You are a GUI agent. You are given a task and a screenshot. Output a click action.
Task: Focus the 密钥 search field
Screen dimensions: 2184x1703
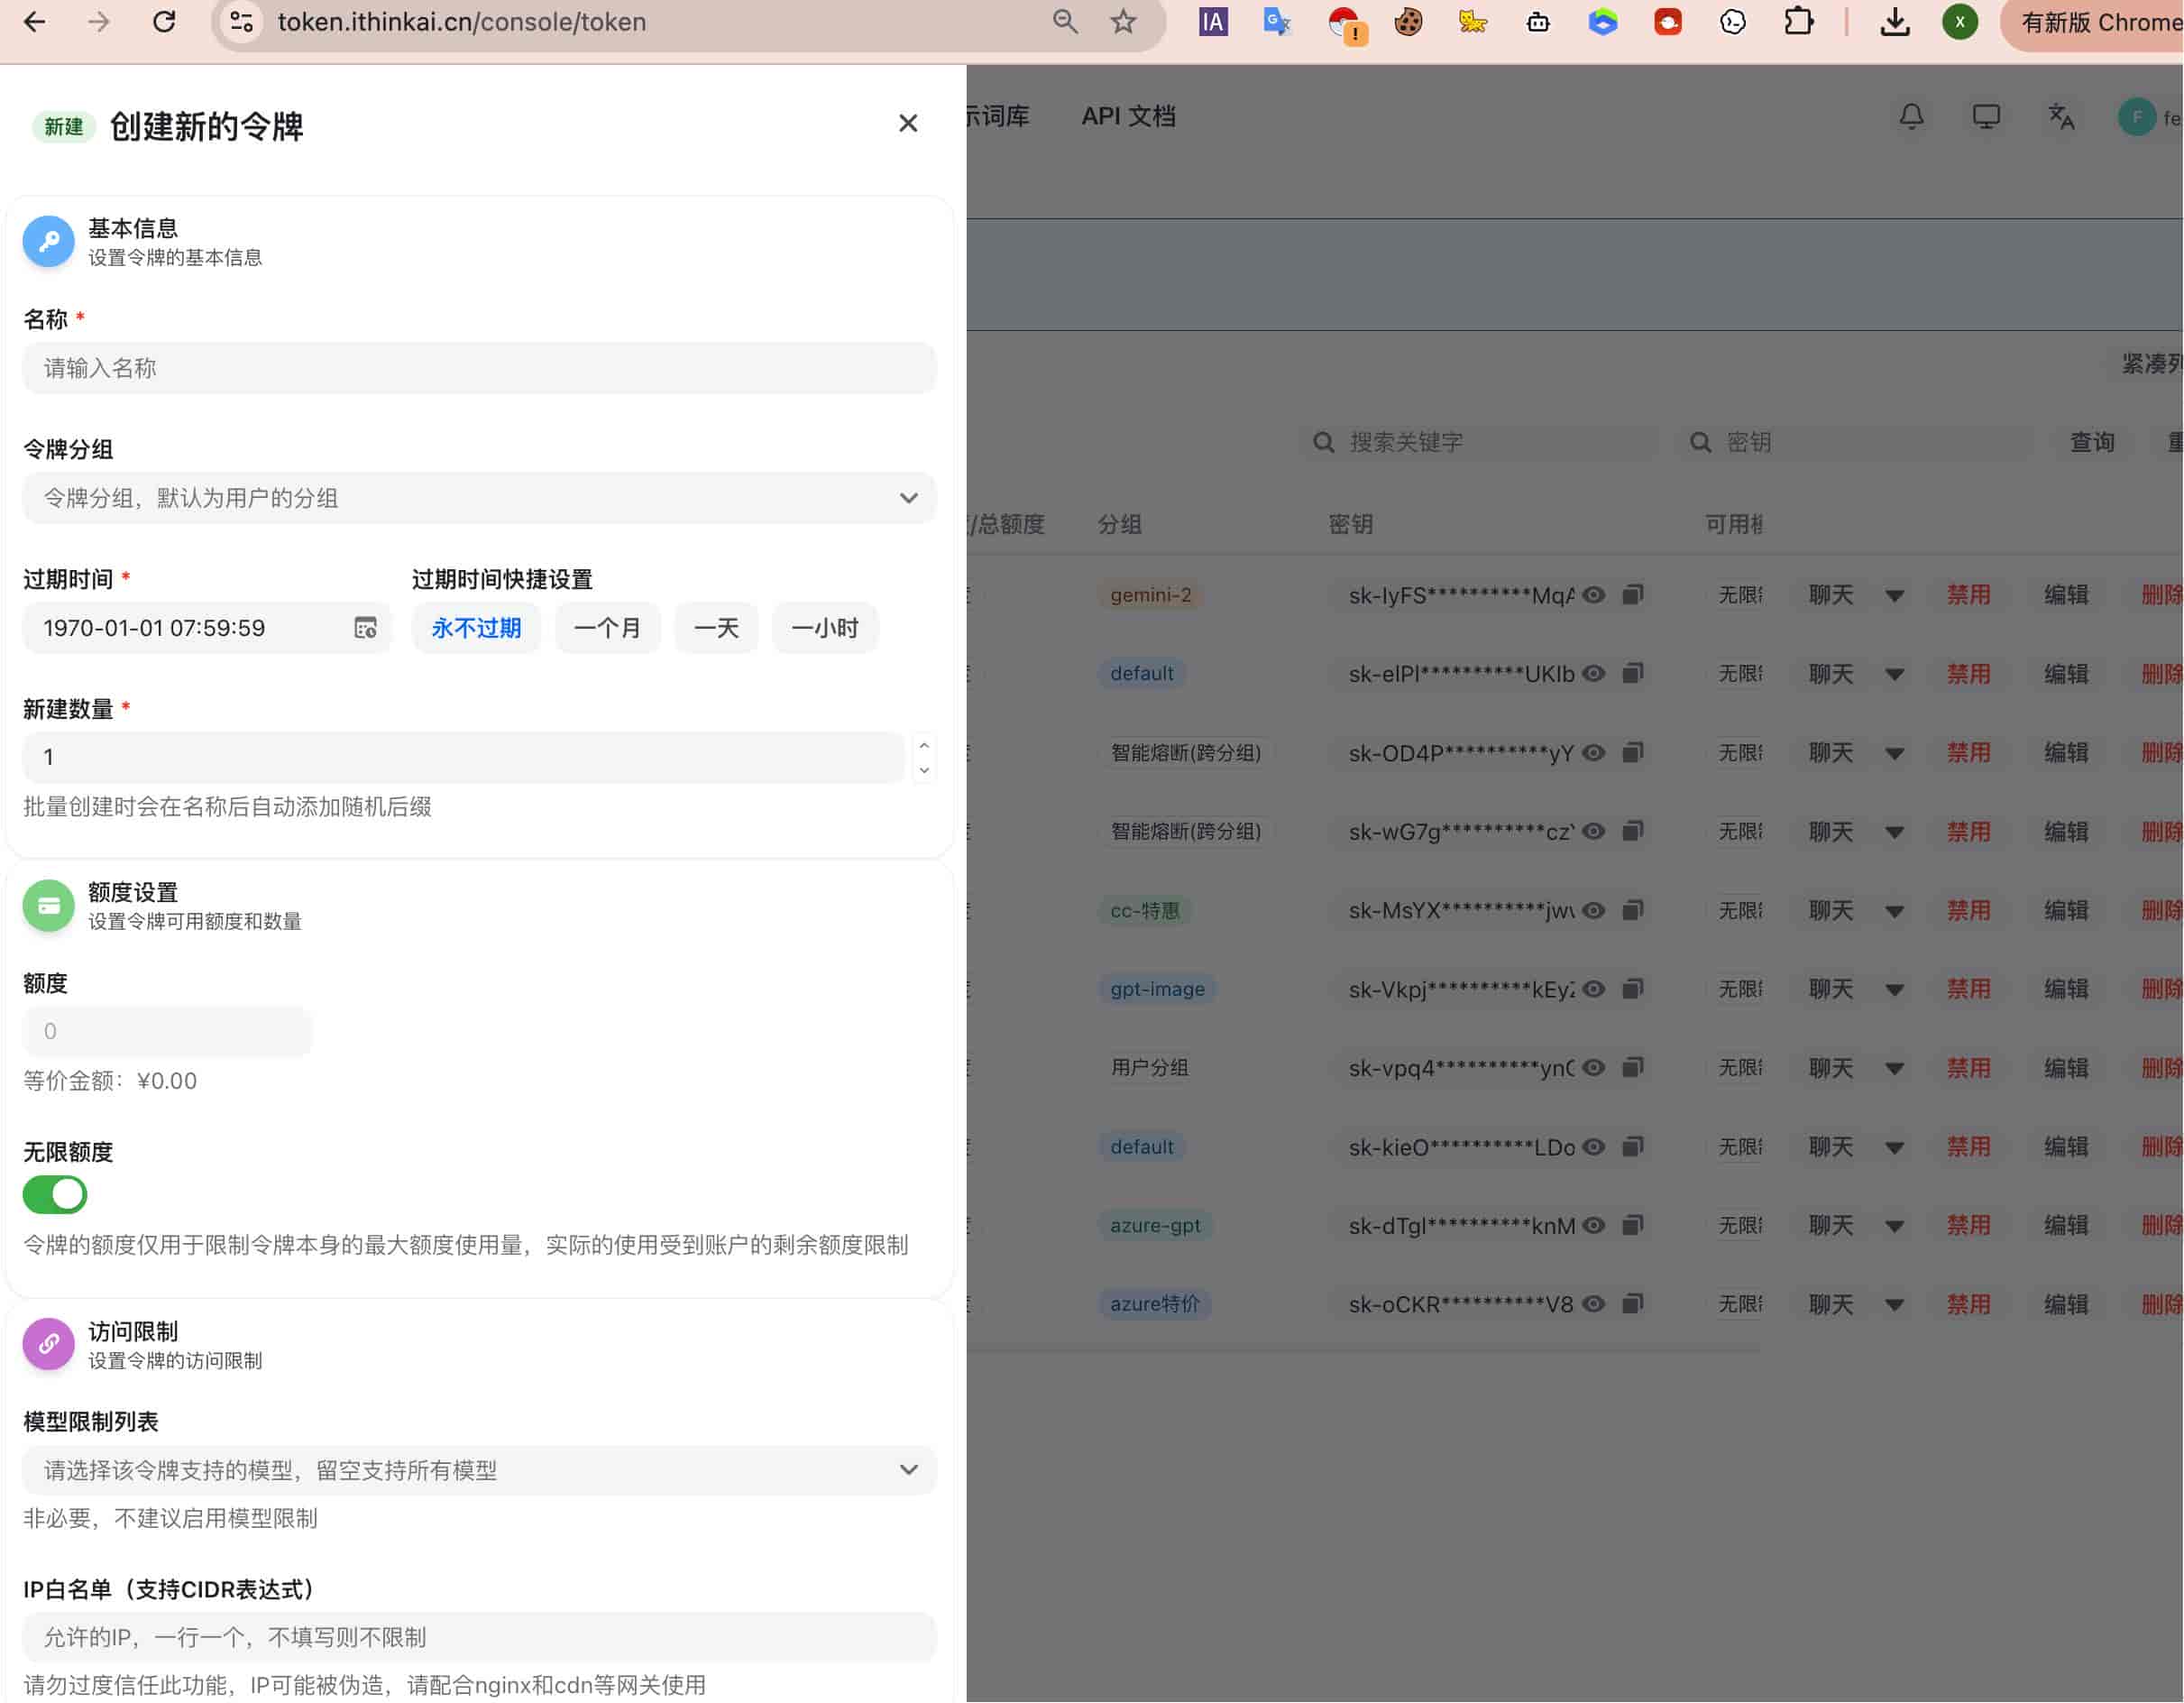coord(1857,442)
